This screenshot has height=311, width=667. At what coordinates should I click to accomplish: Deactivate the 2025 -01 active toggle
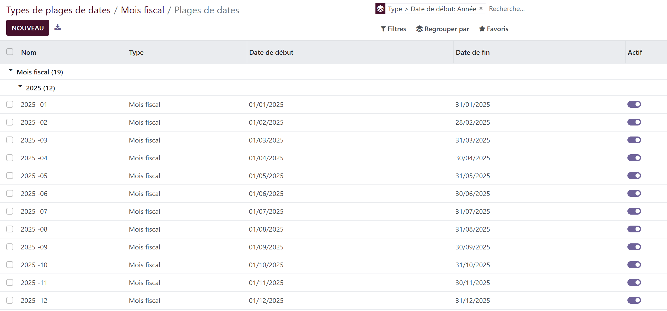click(634, 104)
